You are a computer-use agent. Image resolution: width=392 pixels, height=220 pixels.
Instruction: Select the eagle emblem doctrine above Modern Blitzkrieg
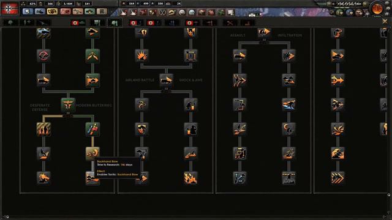68,105
